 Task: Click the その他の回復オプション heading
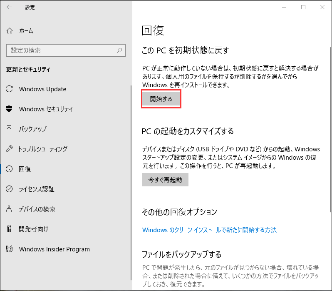click(x=180, y=212)
